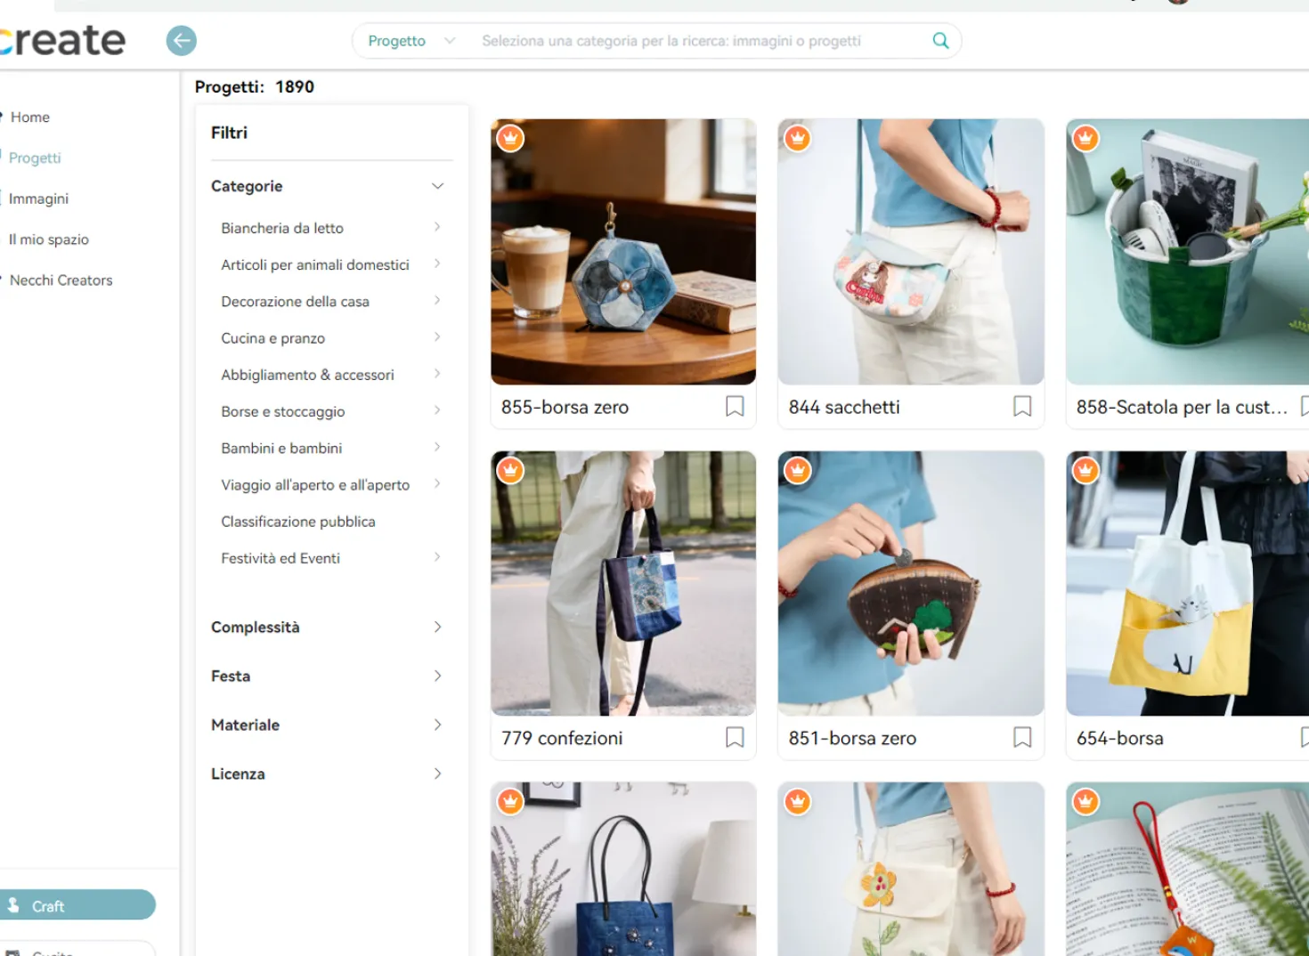This screenshot has height=956, width=1309.
Task: Click the crown badge on the 858-Scatola card
Action: tap(1085, 138)
